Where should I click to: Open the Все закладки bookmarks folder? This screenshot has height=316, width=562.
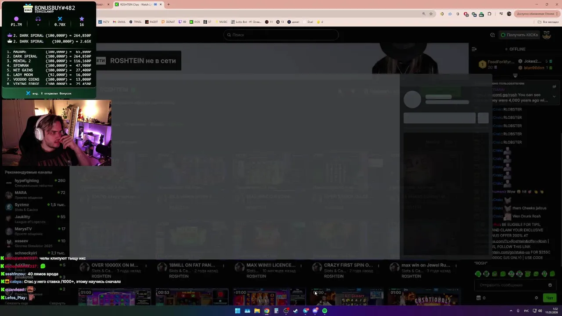[x=549, y=22]
